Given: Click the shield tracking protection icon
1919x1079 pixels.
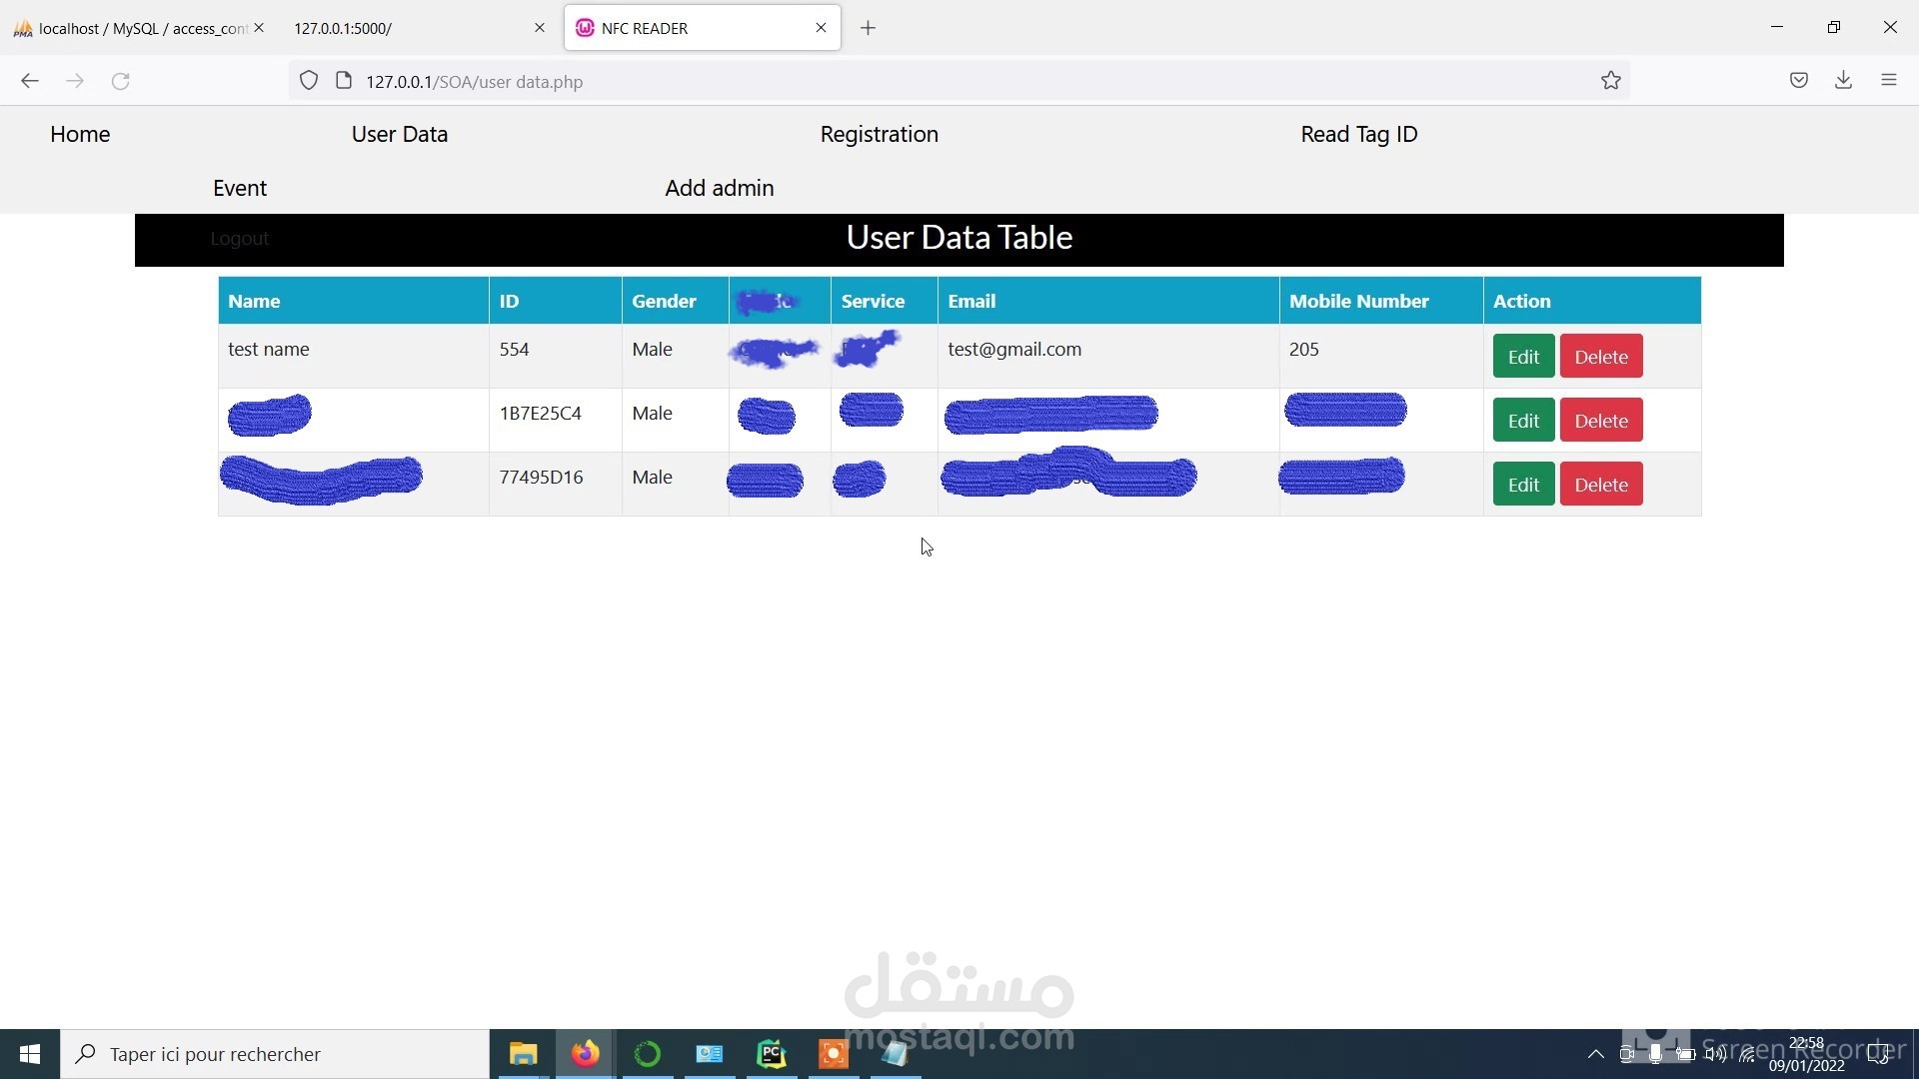Looking at the screenshot, I should coord(309,81).
